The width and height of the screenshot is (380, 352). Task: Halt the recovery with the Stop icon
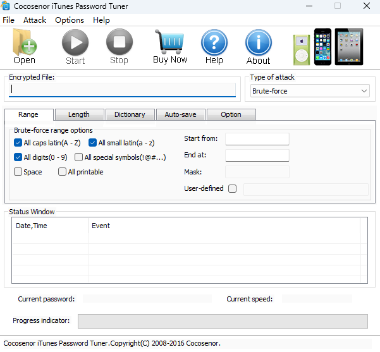click(x=120, y=47)
